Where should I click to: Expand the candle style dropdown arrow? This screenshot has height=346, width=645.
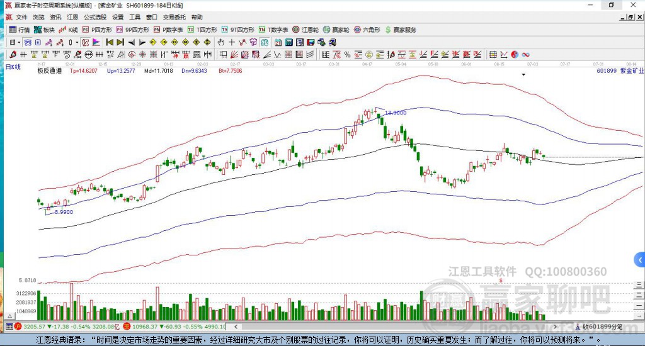[77, 42]
